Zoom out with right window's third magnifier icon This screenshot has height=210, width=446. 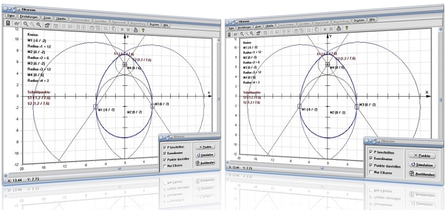click(x=252, y=33)
